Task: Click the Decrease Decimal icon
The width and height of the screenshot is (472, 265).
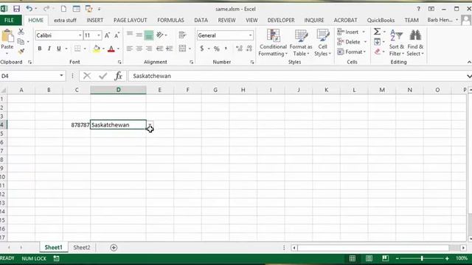Action: 249,49
